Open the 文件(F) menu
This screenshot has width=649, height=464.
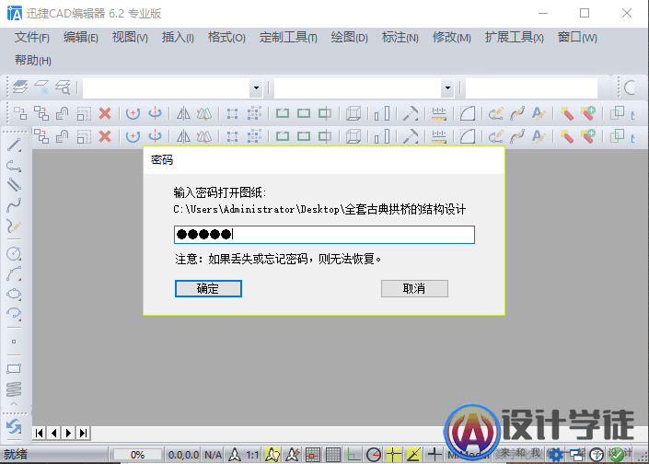[32, 38]
